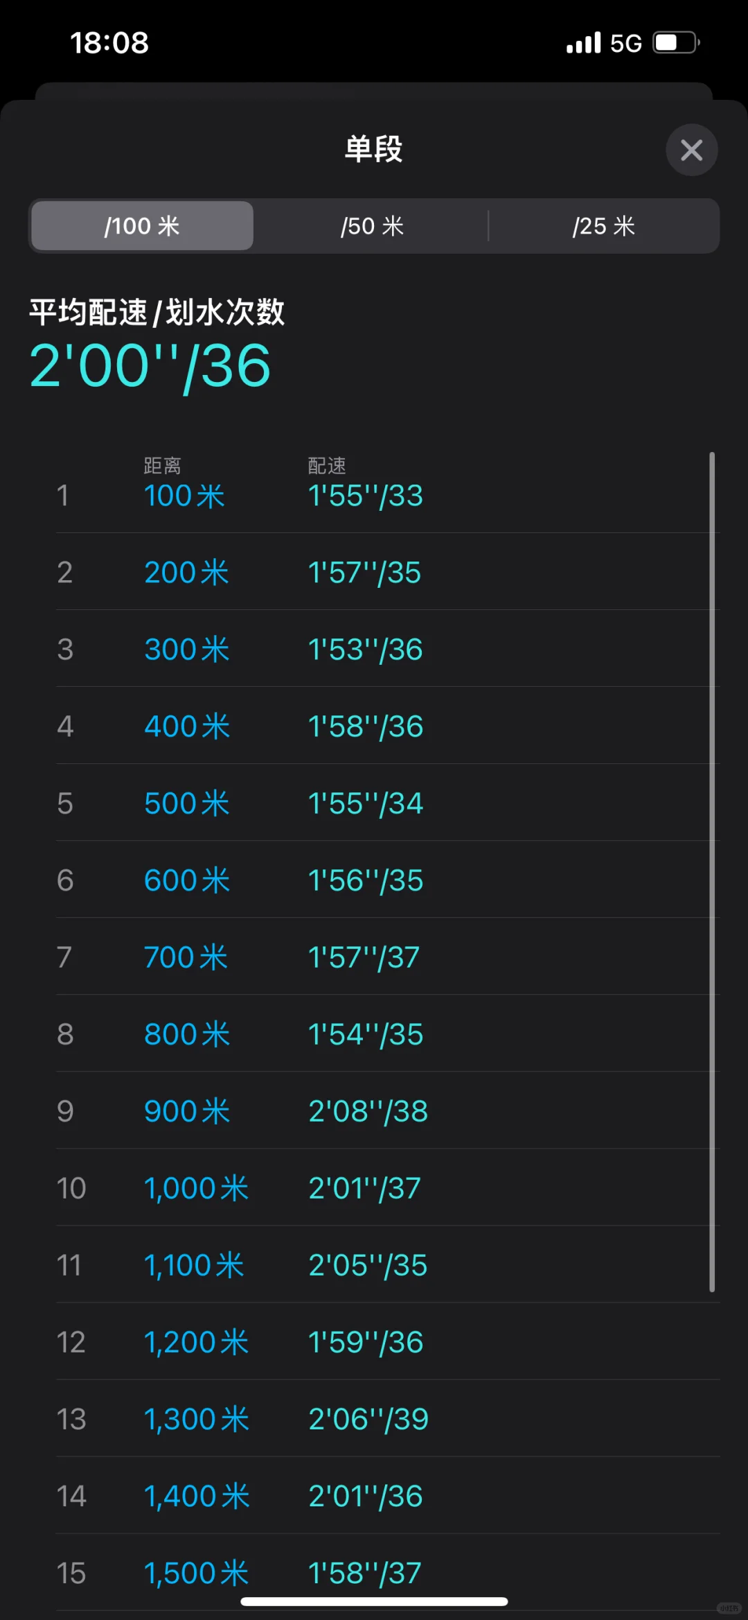Viewport: 748px width, 1620px height.
Task: Select the 900米 split with pace 2'08''/38
Action: [388, 1111]
